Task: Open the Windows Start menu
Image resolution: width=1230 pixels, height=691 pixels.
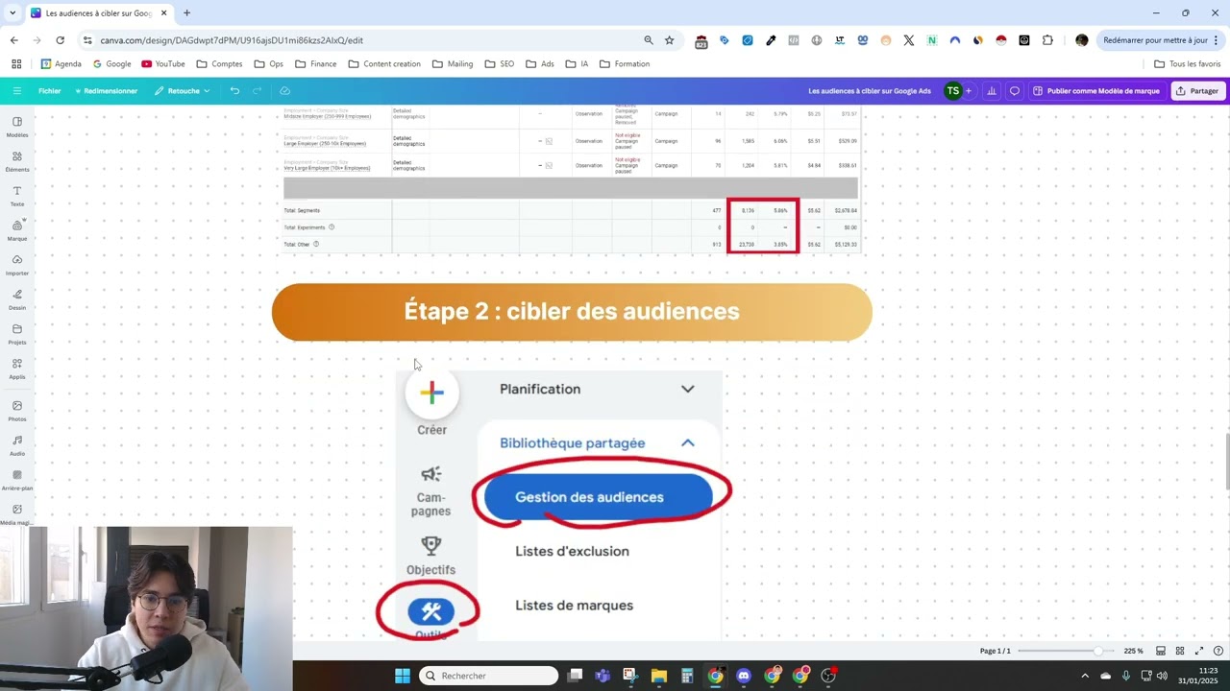Action: coord(403,676)
